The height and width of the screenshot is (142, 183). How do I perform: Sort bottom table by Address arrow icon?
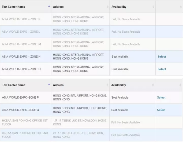pyautogui.click(x=107, y=85)
